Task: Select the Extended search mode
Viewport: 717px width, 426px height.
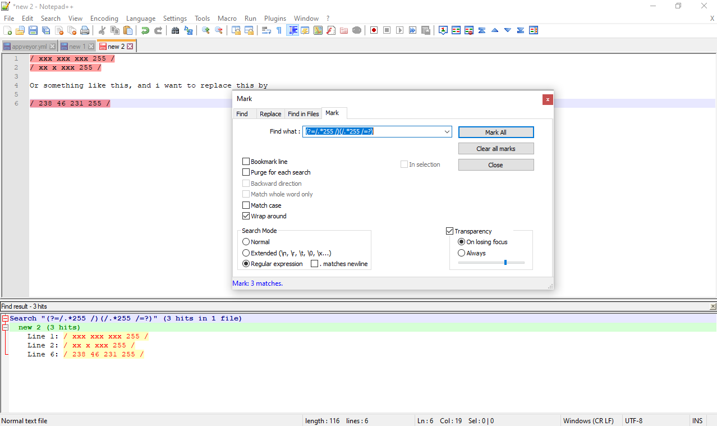Action: 246,253
